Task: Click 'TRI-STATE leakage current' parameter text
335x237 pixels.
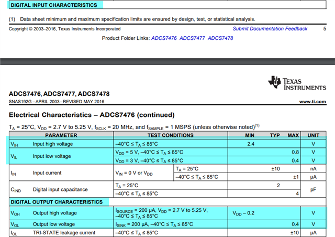Action: pyautogui.click(x=64, y=232)
